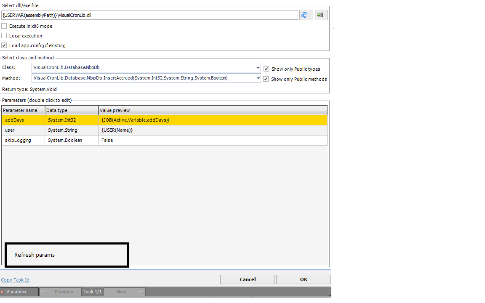Image resolution: width=485 pixels, height=303 pixels.
Task: Click the Copy Task Id link
Action: (x=15, y=280)
